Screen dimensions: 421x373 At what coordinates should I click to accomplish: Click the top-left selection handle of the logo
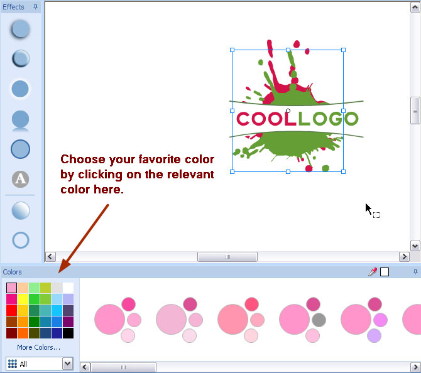coord(232,50)
